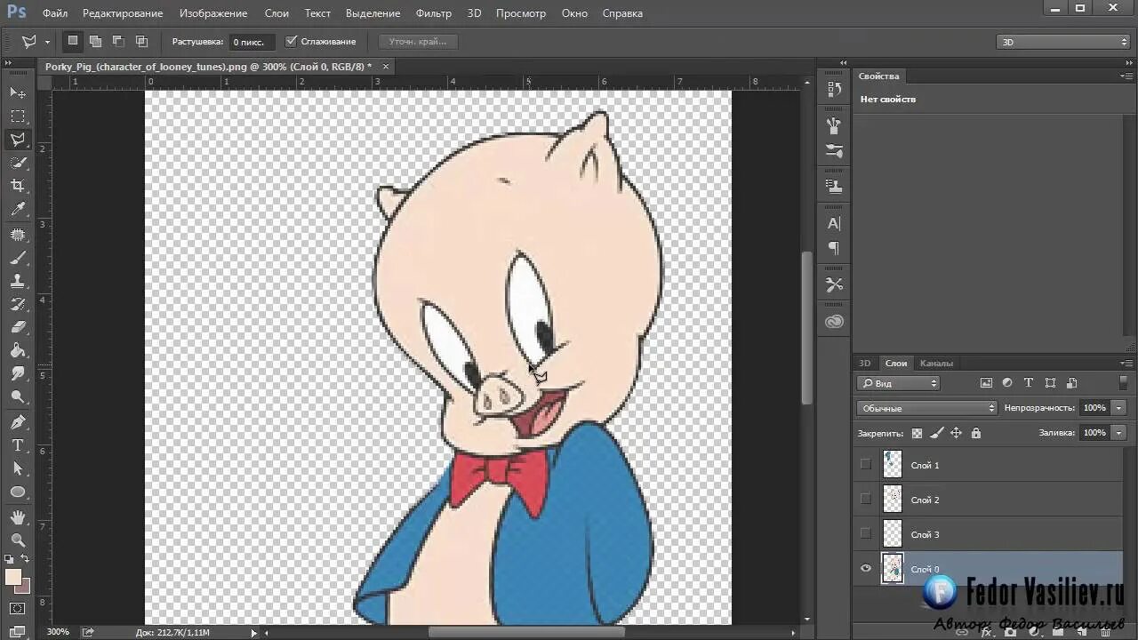Select the History Brush tool
This screenshot has width=1138, height=640.
(18, 304)
